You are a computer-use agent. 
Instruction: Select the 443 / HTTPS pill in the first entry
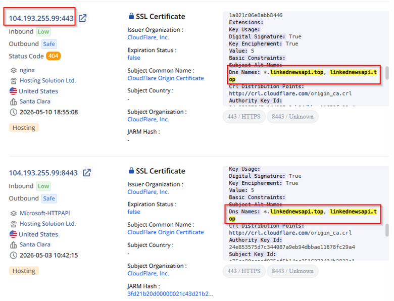[x=244, y=117]
